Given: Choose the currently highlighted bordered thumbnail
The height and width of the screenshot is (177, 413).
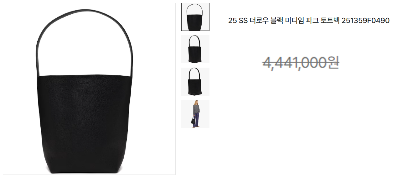Looking at the screenshot, I should point(195,17).
